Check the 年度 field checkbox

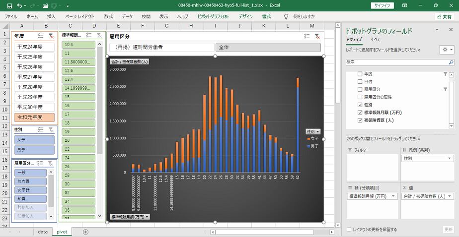pyautogui.click(x=360, y=74)
